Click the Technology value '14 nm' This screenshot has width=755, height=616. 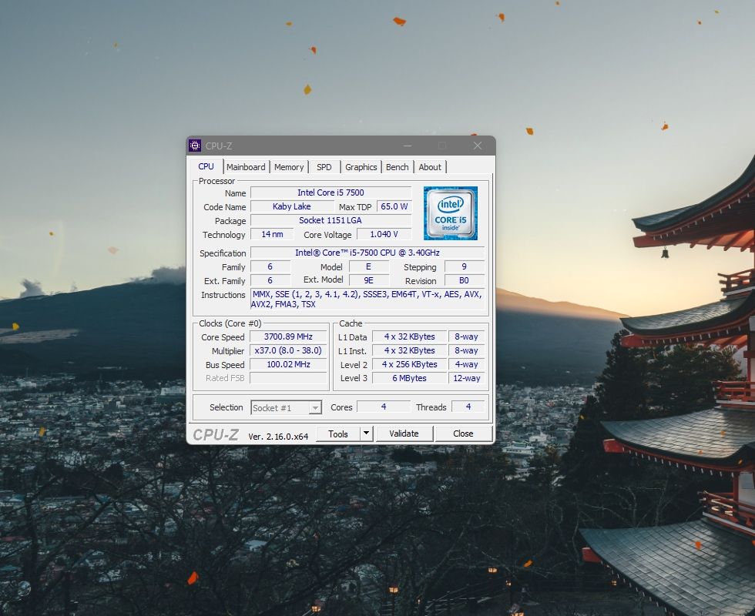click(x=272, y=234)
